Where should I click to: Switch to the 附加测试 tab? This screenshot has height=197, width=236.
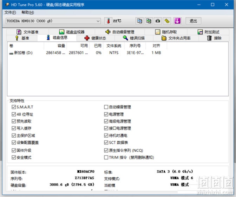208,32
